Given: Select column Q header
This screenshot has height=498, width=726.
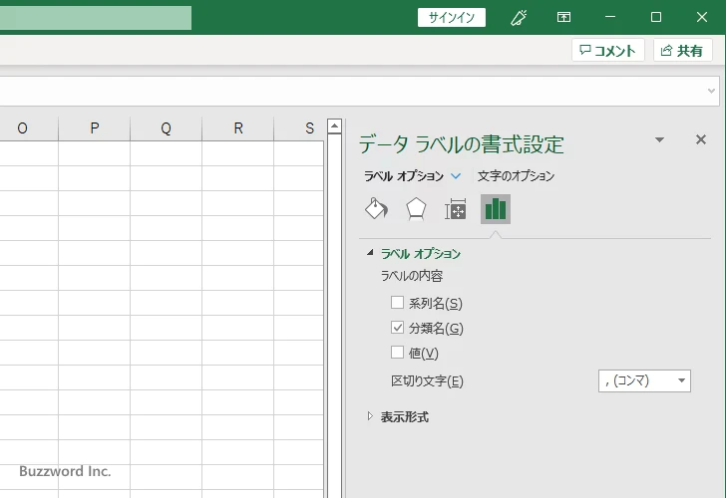Looking at the screenshot, I should click(x=167, y=128).
